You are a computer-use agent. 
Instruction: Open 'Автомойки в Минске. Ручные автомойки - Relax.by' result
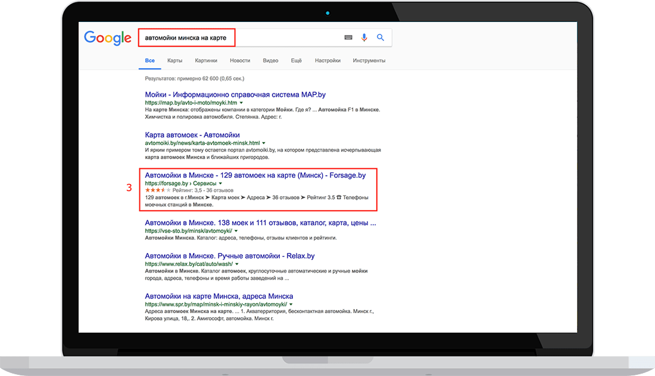(230, 256)
